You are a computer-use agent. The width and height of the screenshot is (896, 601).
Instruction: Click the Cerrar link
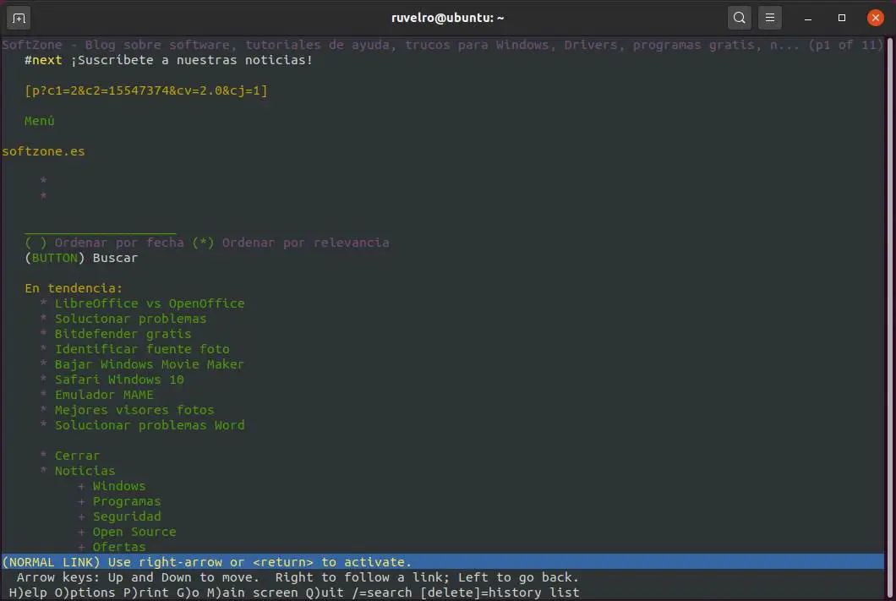(77, 456)
